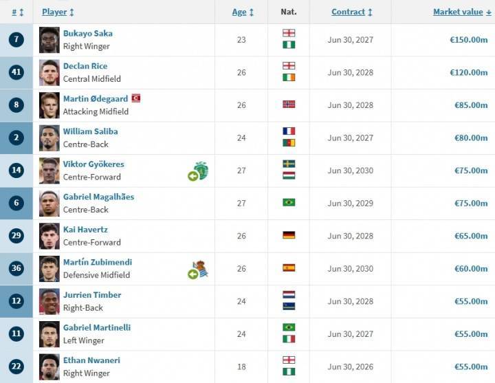This screenshot has height=383, width=495.
Task: Open the Jurrien Timber name link
Action: click(92, 295)
